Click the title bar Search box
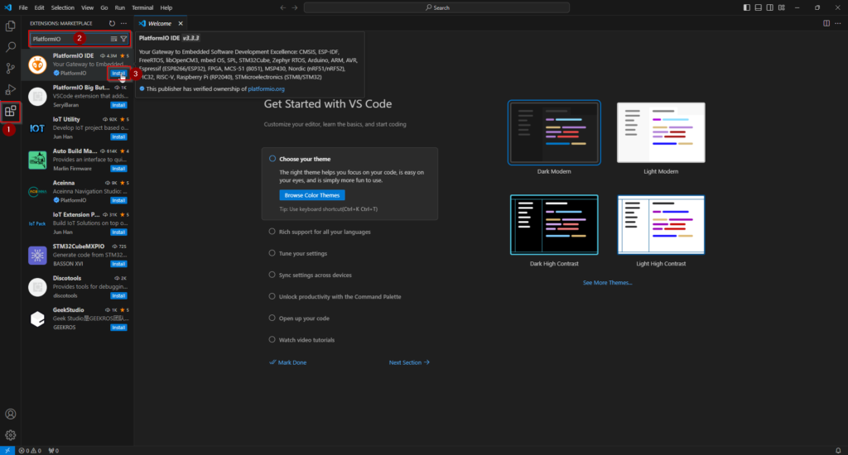The height and width of the screenshot is (455, 848). [x=437, y=7]
